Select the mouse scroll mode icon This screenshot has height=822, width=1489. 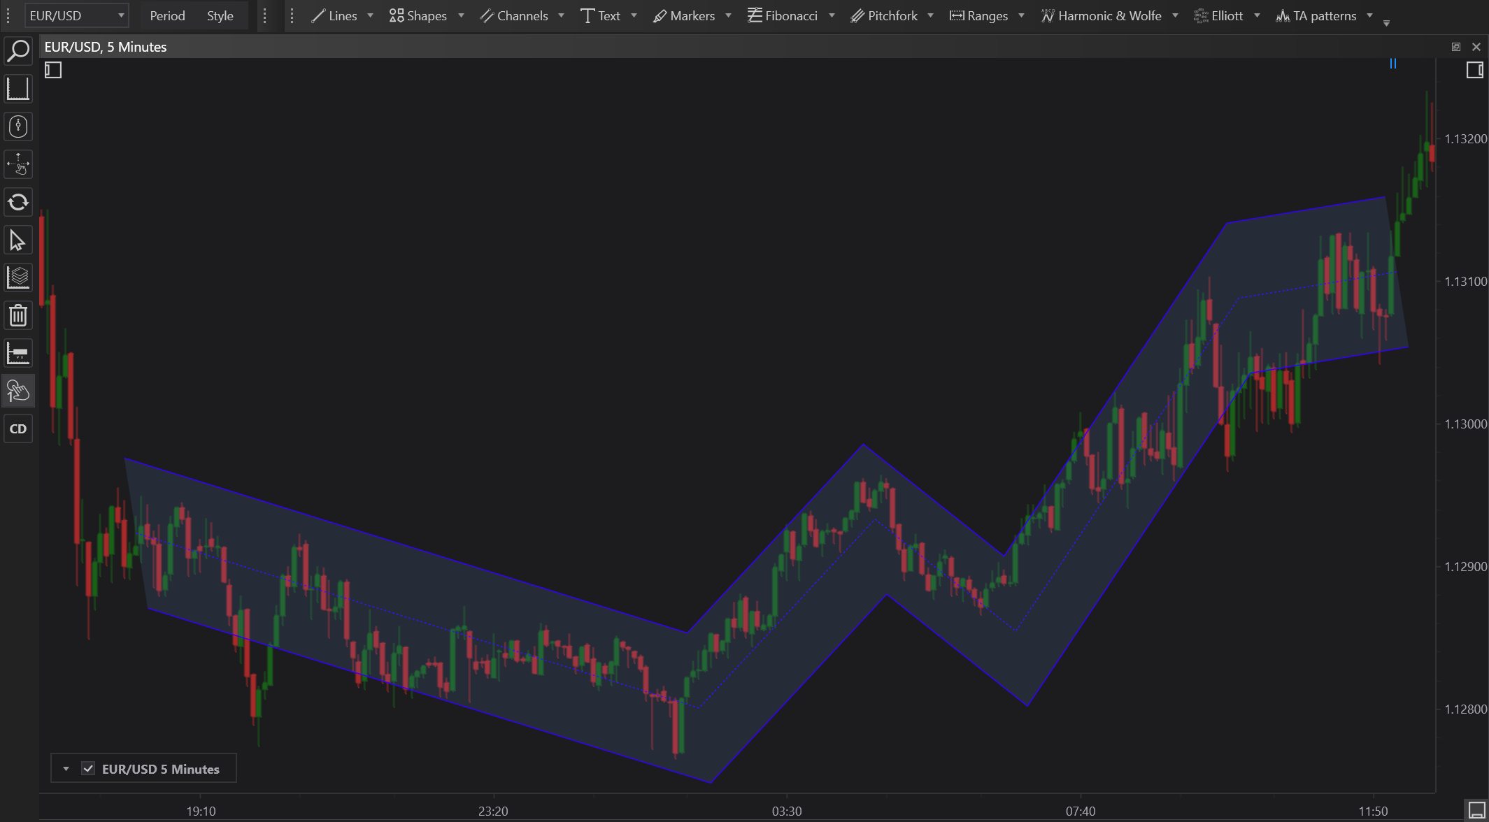click(x=18, y=127)
